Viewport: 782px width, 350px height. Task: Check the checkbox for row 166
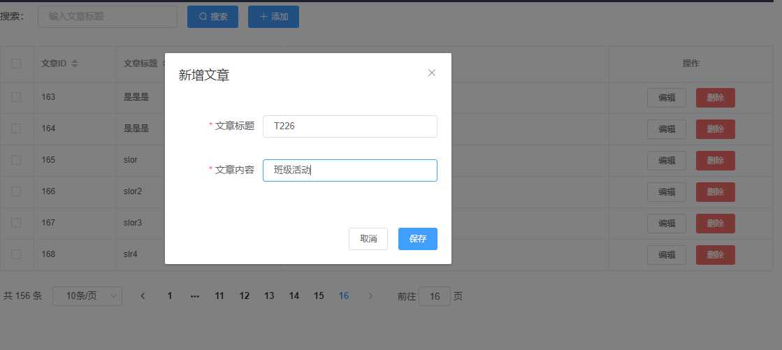click(17, 191)
